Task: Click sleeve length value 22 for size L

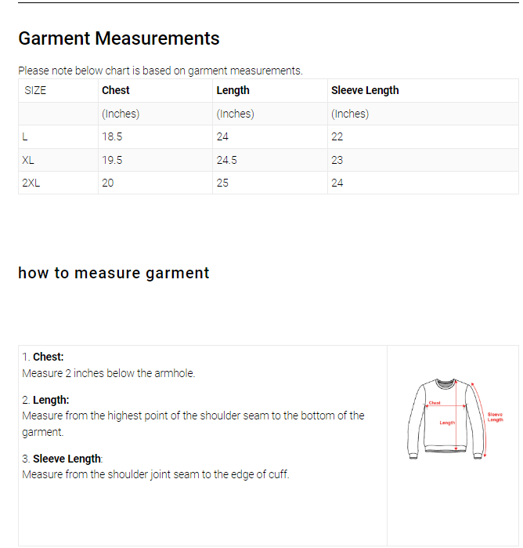Action: [337, 136]
